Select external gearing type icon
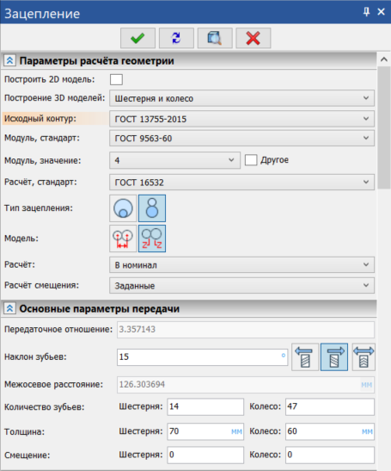 tap(152, 208)
